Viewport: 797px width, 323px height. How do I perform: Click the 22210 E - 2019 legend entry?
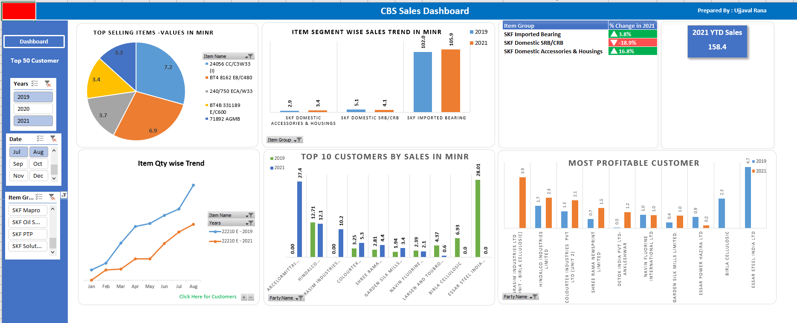point(231,231)
